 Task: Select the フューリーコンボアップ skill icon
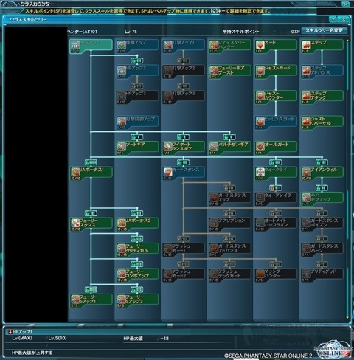pyautogui.click(x=122, y=274)
